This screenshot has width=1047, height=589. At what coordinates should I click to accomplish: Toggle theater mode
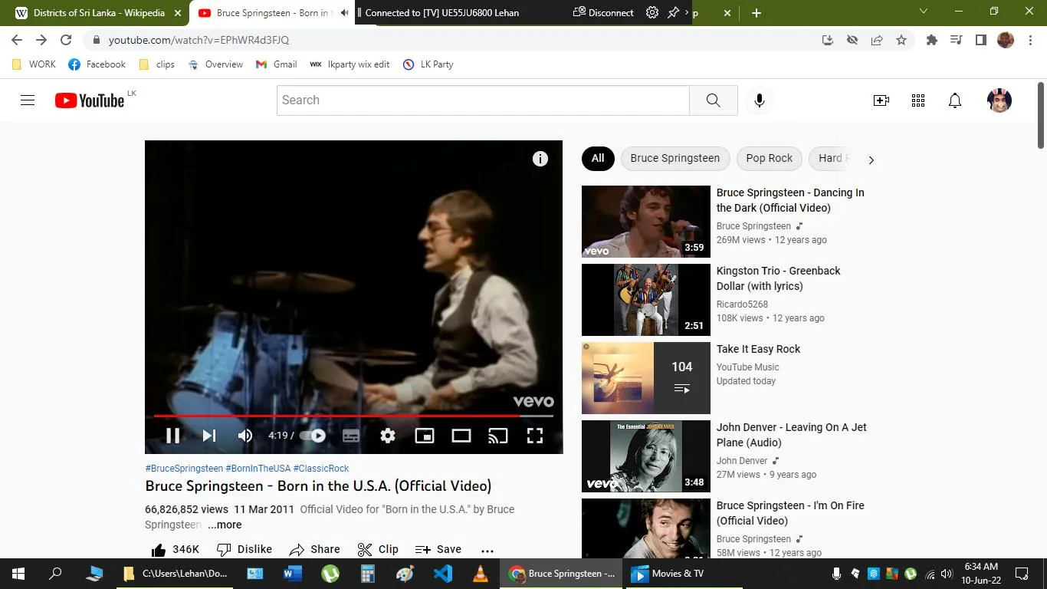pos(461,436)
